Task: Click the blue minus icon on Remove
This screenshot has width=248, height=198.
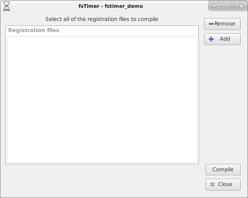Action: click(x=211, y=24)
